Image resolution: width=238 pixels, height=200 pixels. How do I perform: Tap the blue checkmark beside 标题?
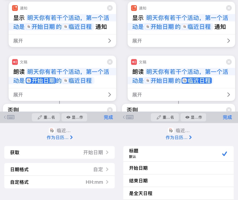[224, 154]
